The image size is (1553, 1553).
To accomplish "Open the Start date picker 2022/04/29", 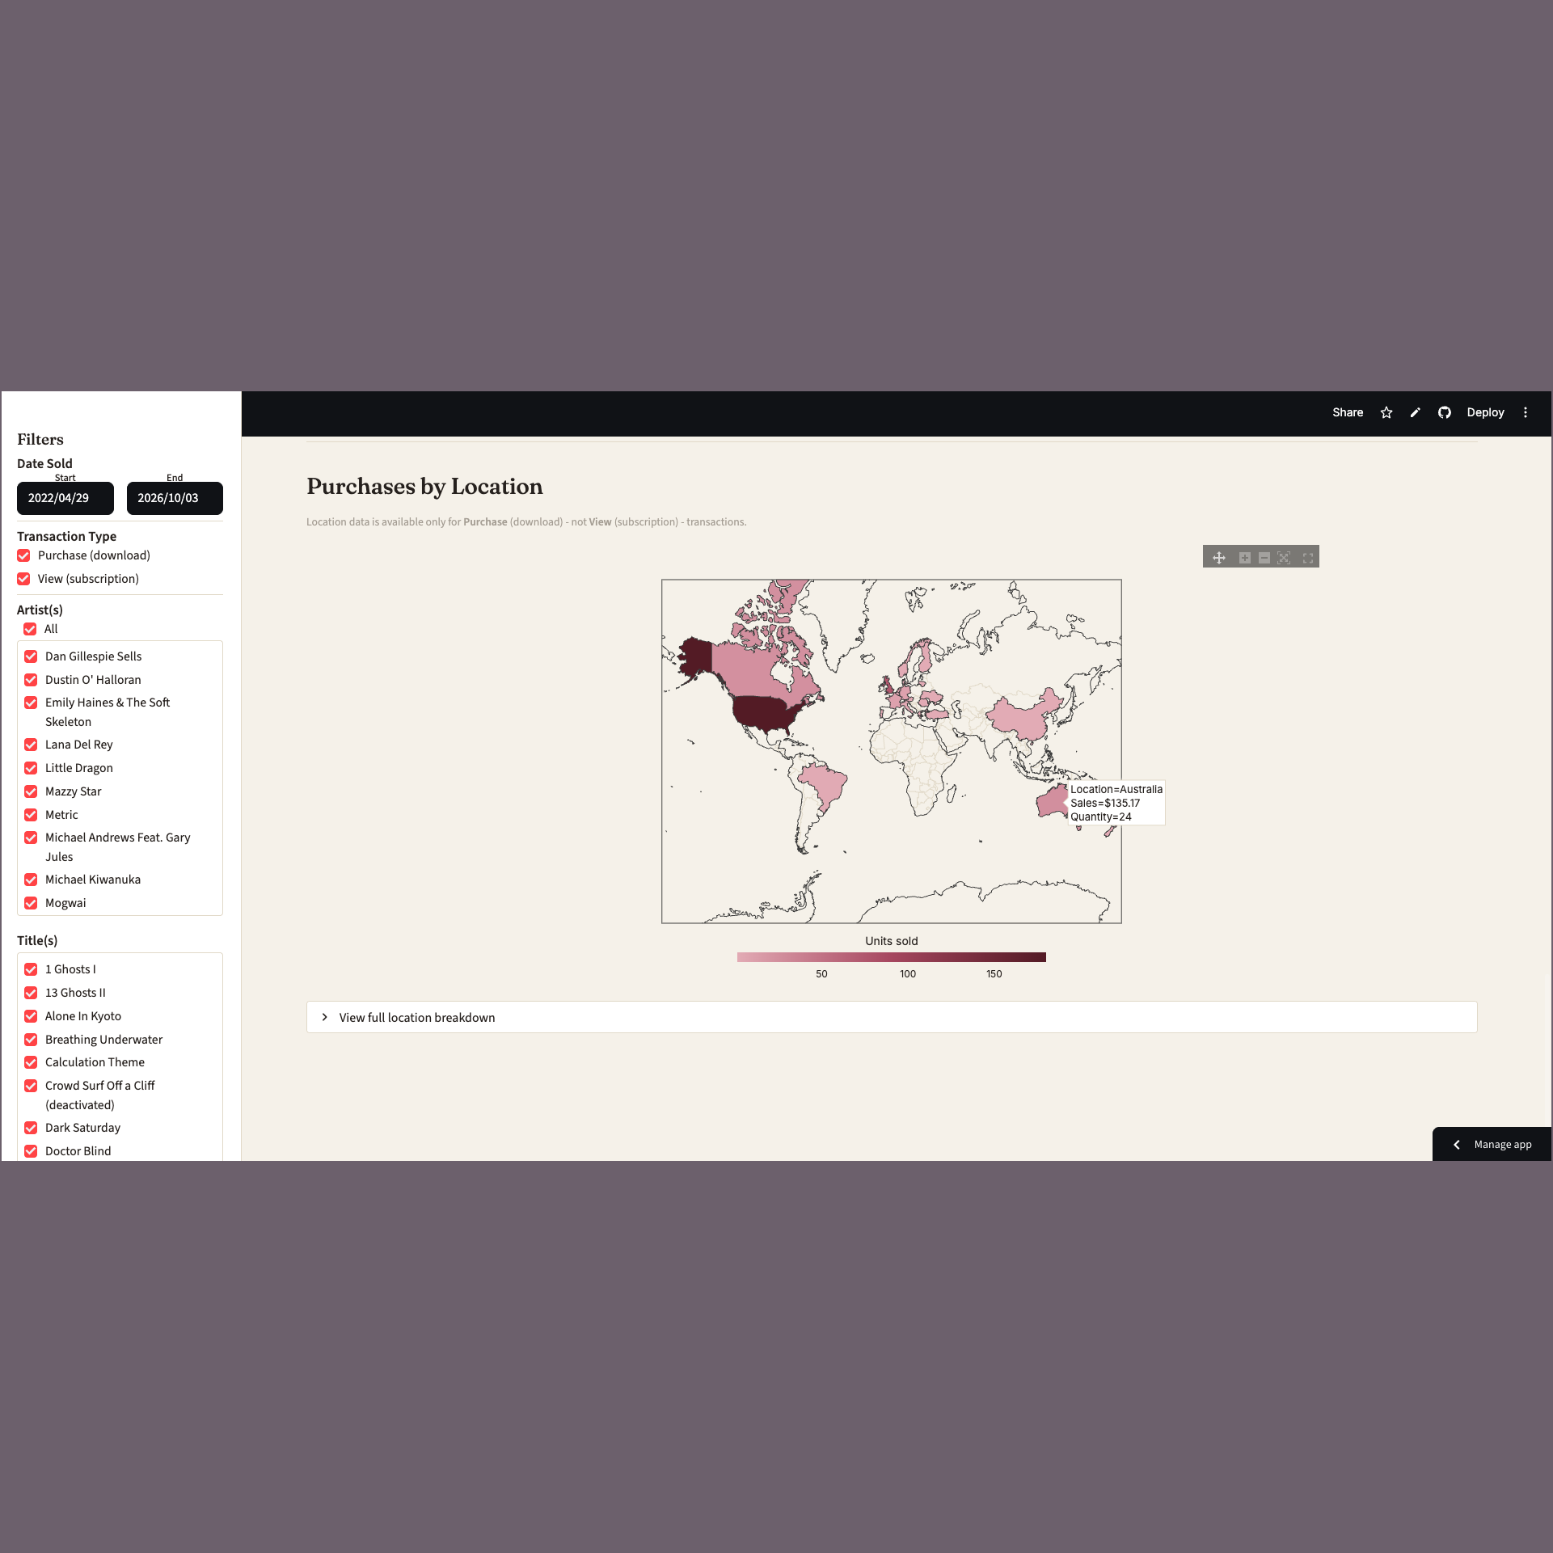I will (x=65, y=498).
